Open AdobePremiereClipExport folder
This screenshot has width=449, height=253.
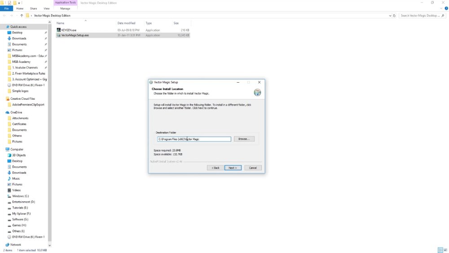28,105
